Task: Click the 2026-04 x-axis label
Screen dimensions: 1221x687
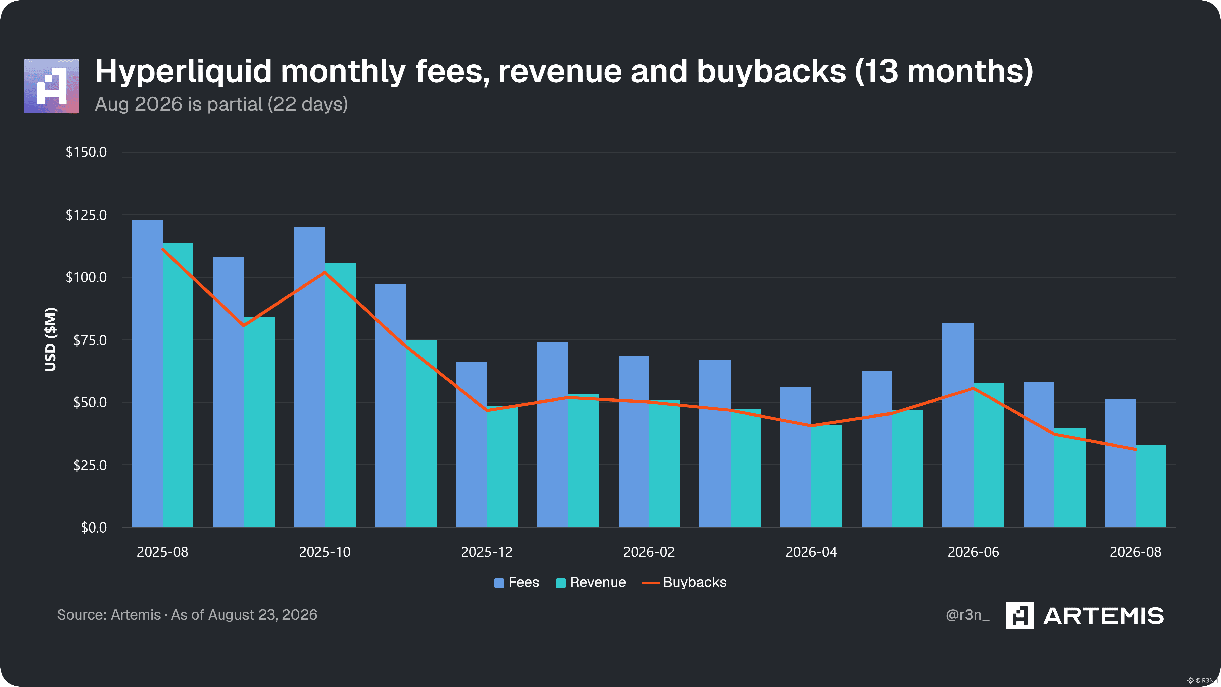Action: pos(811,552)
